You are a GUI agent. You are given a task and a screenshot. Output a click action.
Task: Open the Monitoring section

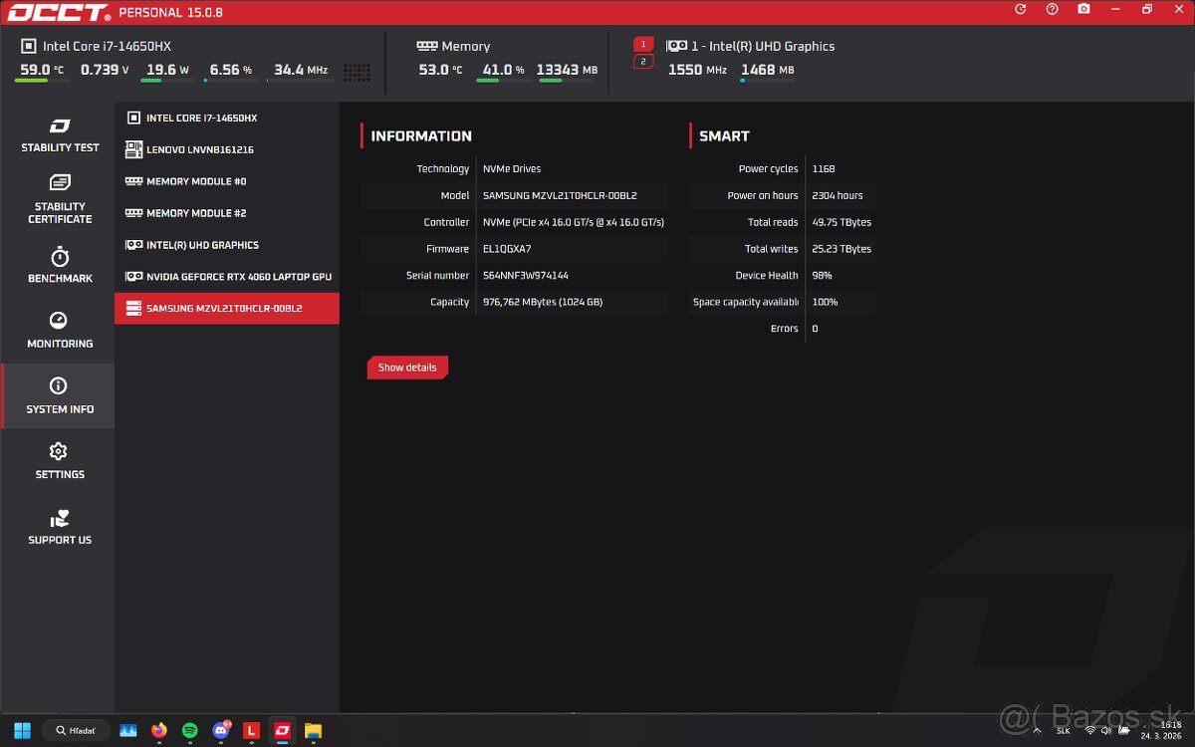coord(59,330)
